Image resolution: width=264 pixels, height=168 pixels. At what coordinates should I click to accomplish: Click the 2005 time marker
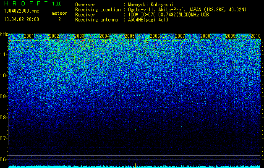130,36
